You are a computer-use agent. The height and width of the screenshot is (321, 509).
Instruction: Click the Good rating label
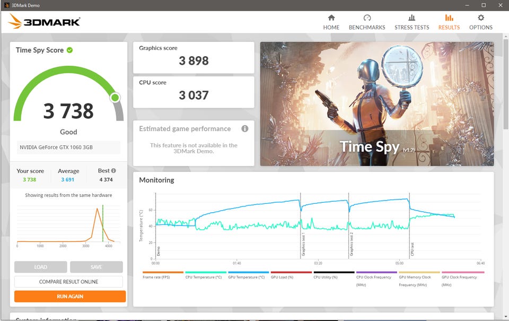point(68,132)
